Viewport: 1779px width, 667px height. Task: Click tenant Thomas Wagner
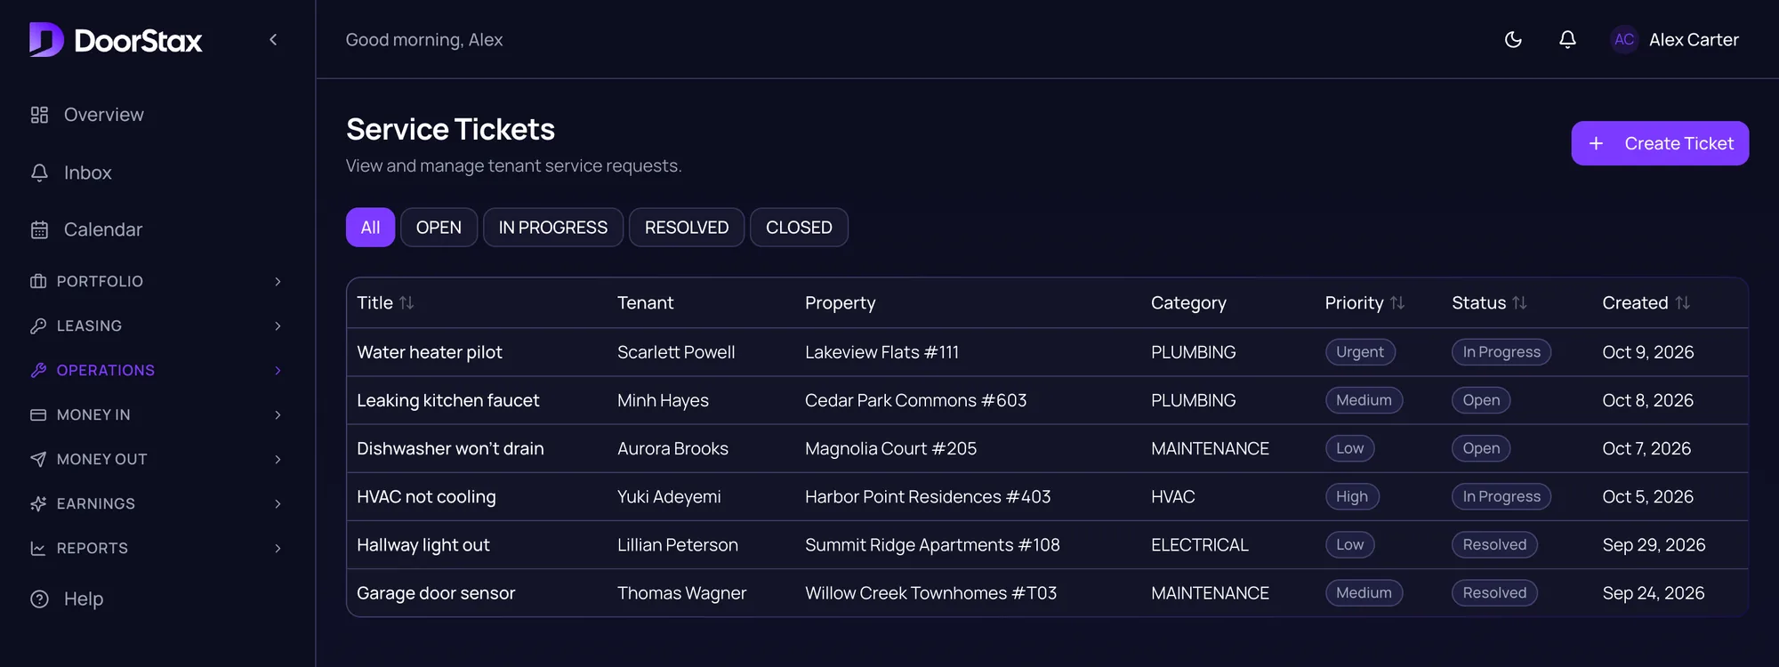coord(681,592)
